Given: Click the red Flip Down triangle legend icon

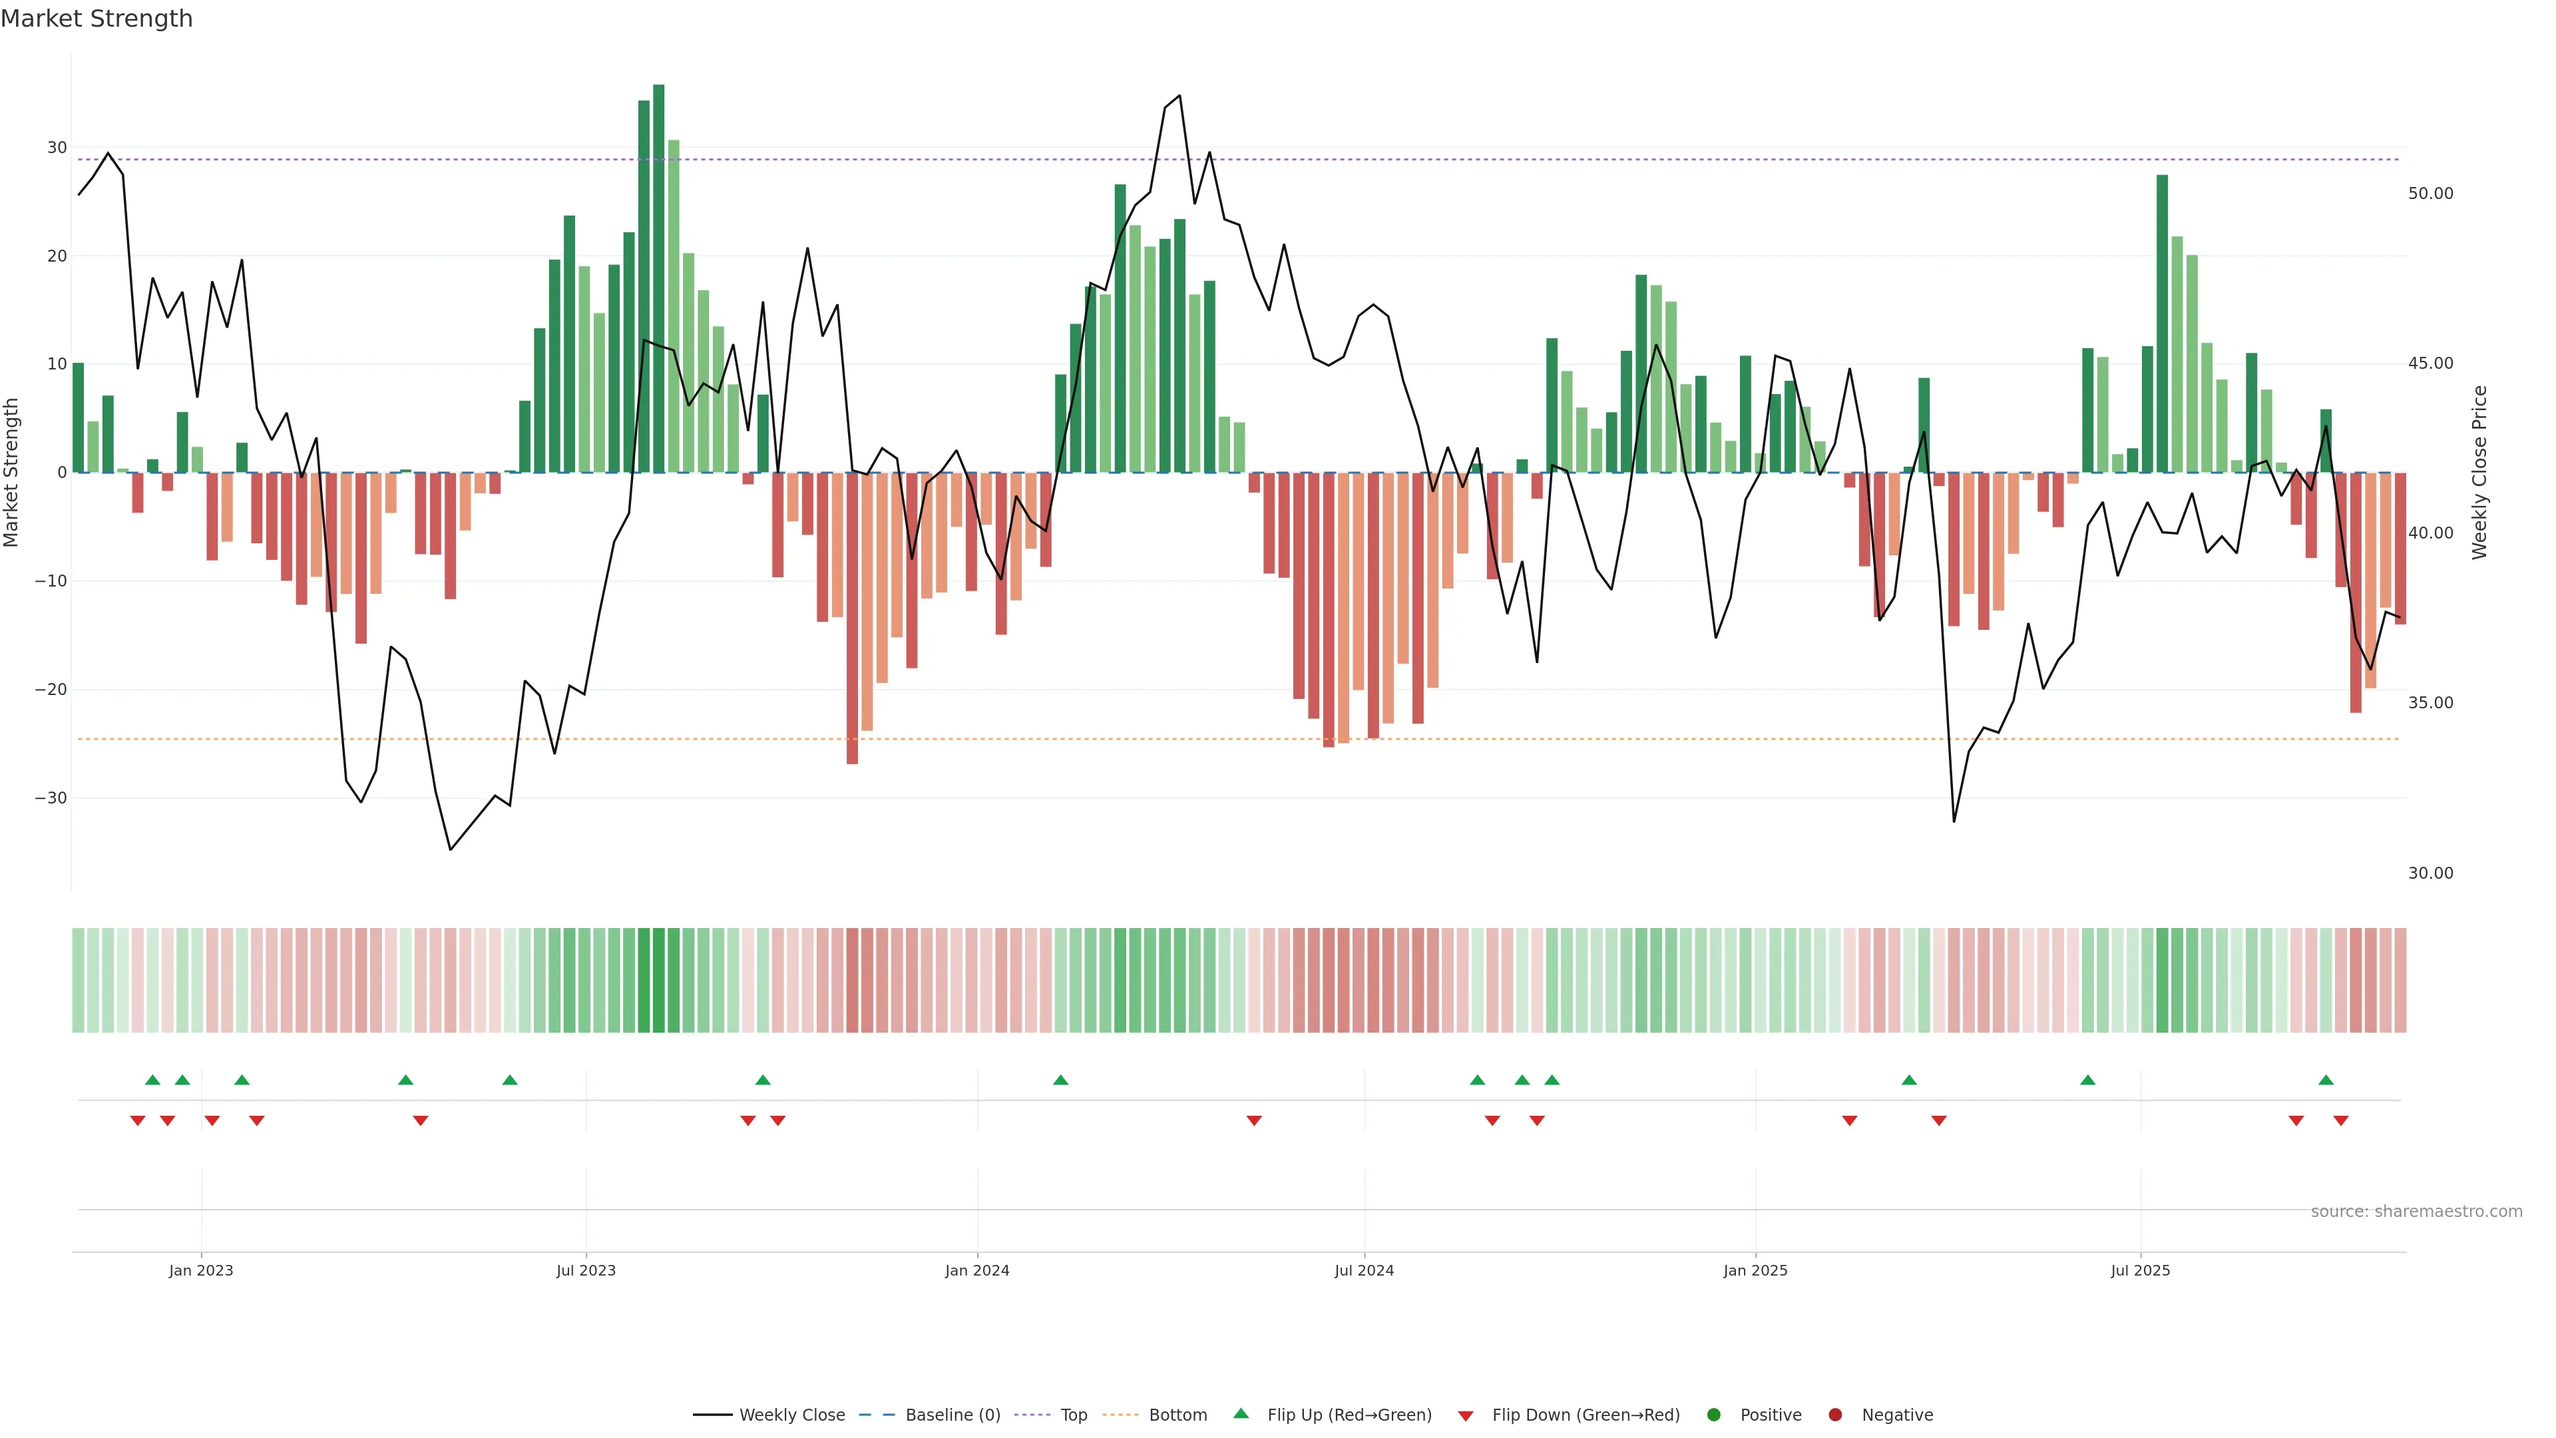Looking at the screenshot, I should point(1466,1416).
